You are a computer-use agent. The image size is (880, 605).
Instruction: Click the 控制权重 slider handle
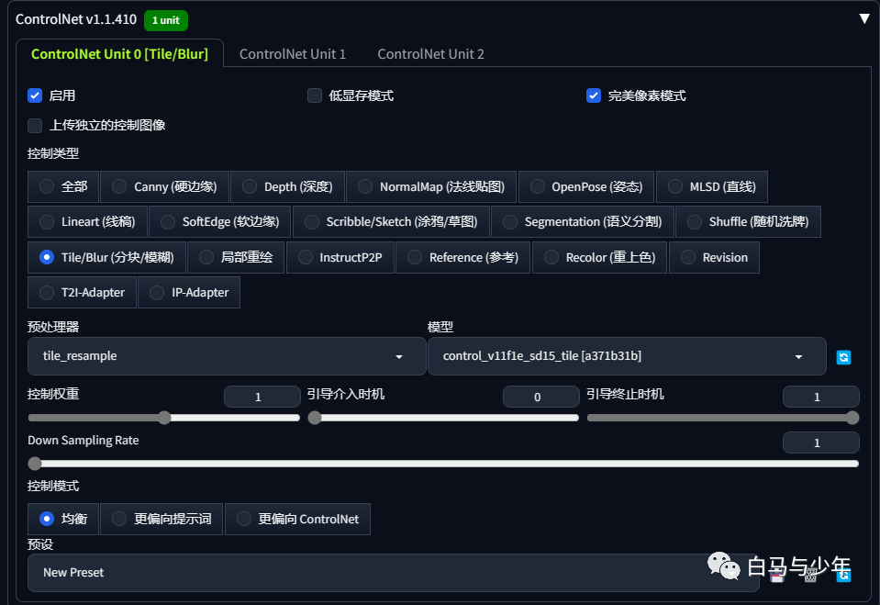click(164, 418)
